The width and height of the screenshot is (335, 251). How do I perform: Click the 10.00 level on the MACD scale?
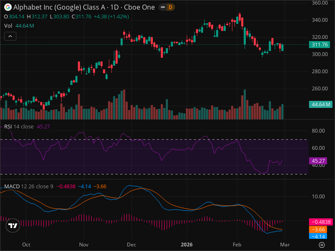tap(318, 196)
